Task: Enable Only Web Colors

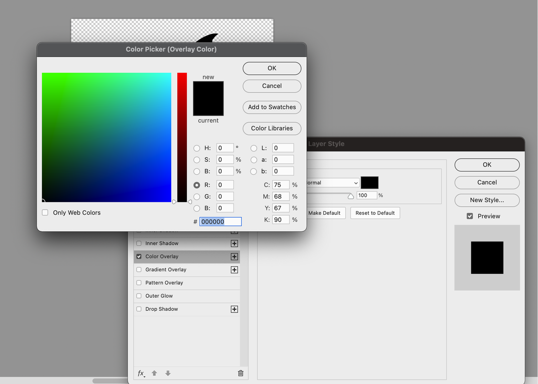Action: click(45, 212)
